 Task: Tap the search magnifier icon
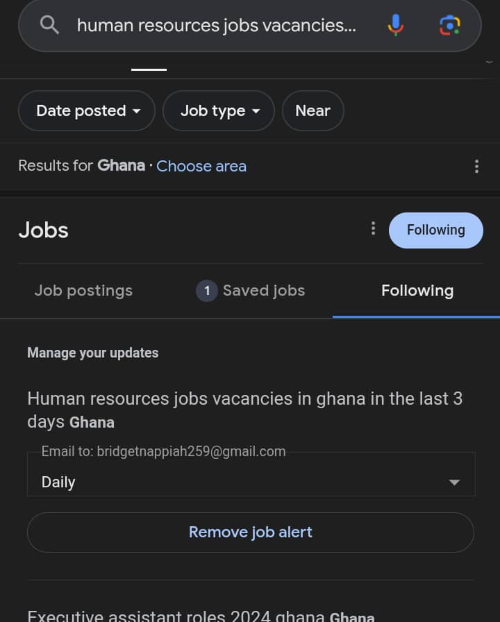click(x=49, y=26)
